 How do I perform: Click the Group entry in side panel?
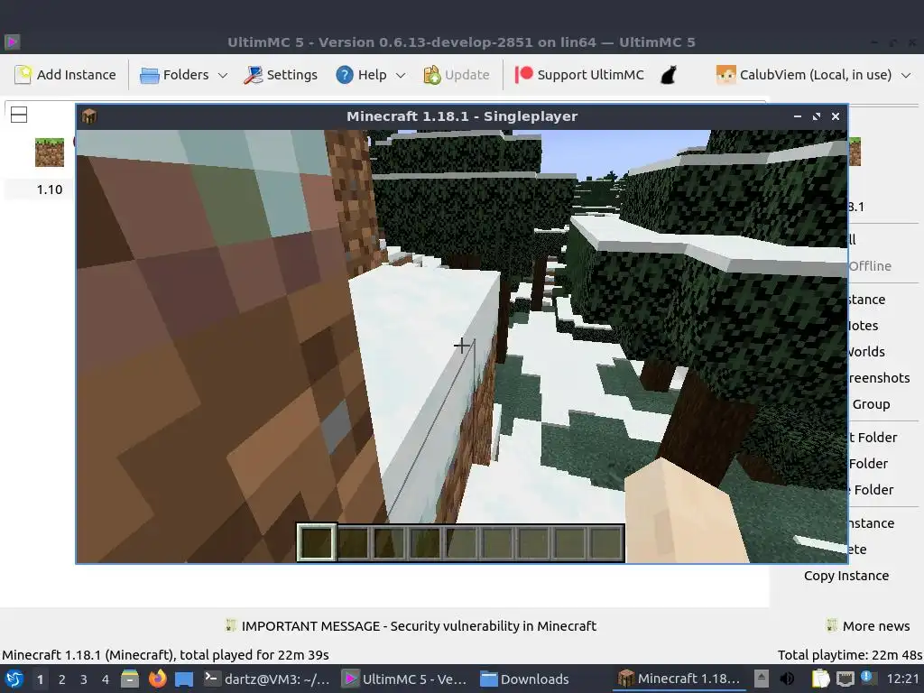click(x=871, y=404)
